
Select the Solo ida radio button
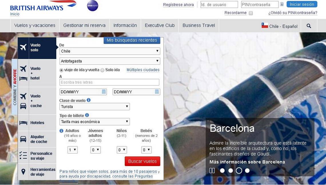pos(102,70)
